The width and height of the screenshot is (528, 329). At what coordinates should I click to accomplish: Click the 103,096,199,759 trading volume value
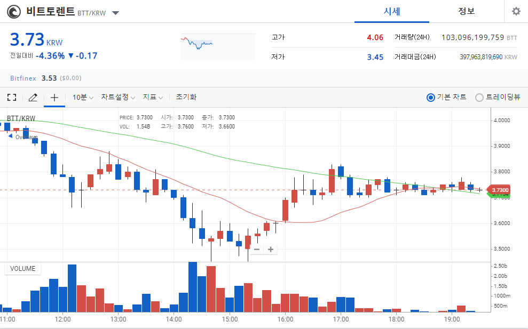[x=473, y=37]
